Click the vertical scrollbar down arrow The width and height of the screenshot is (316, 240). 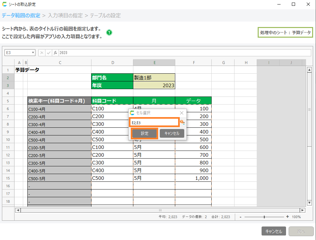pos(309,203)
